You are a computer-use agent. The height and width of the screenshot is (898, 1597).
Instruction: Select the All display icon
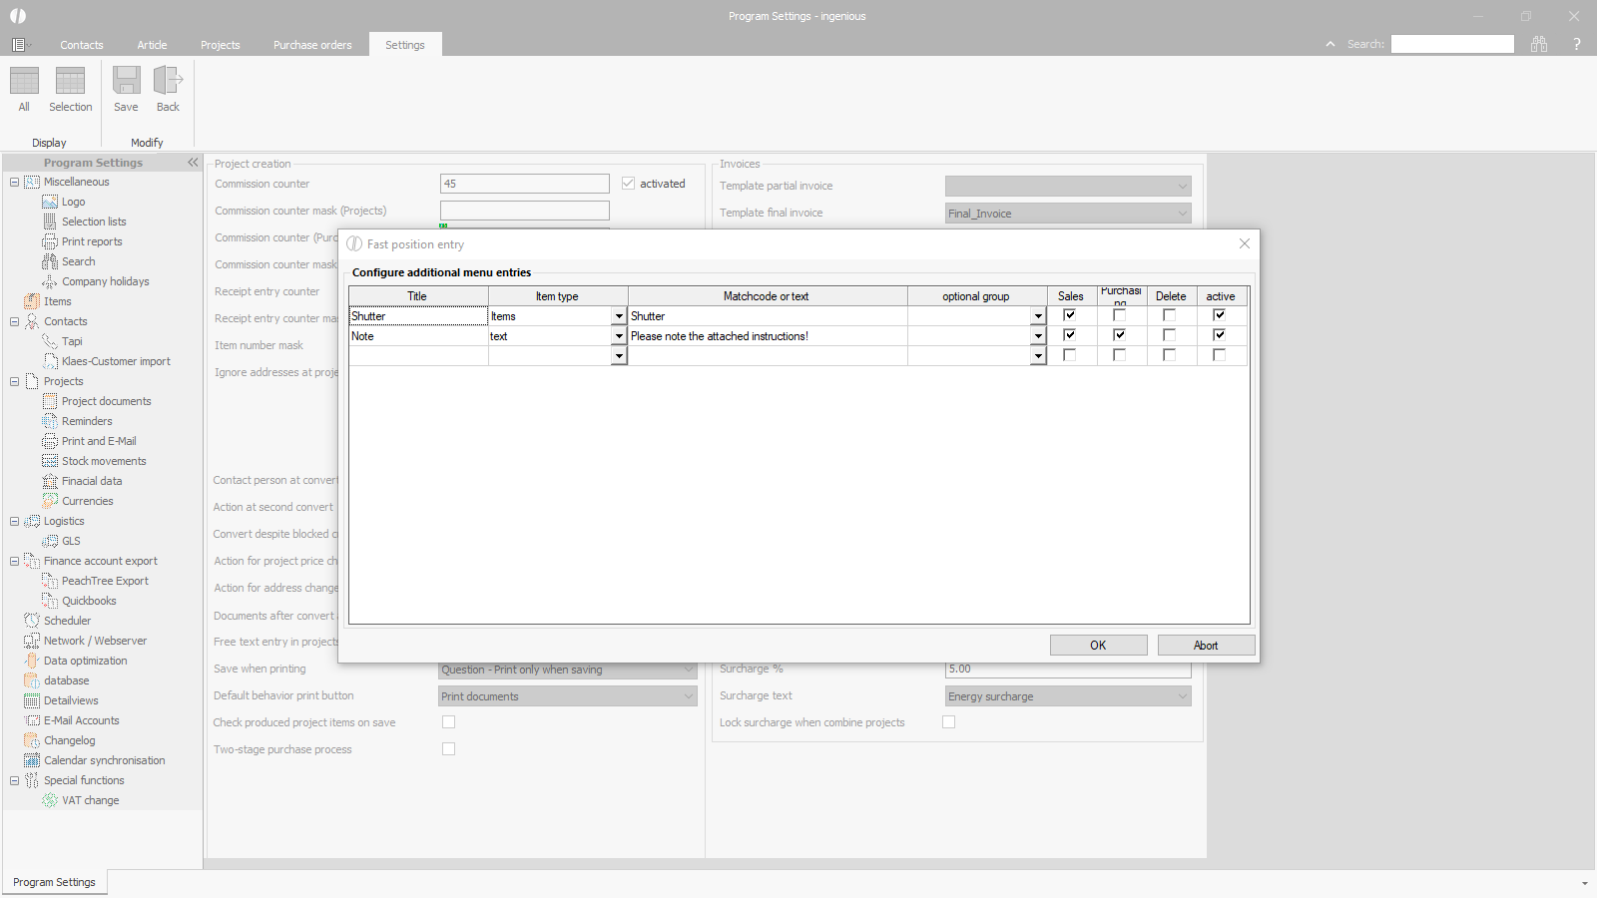[24, 81]
